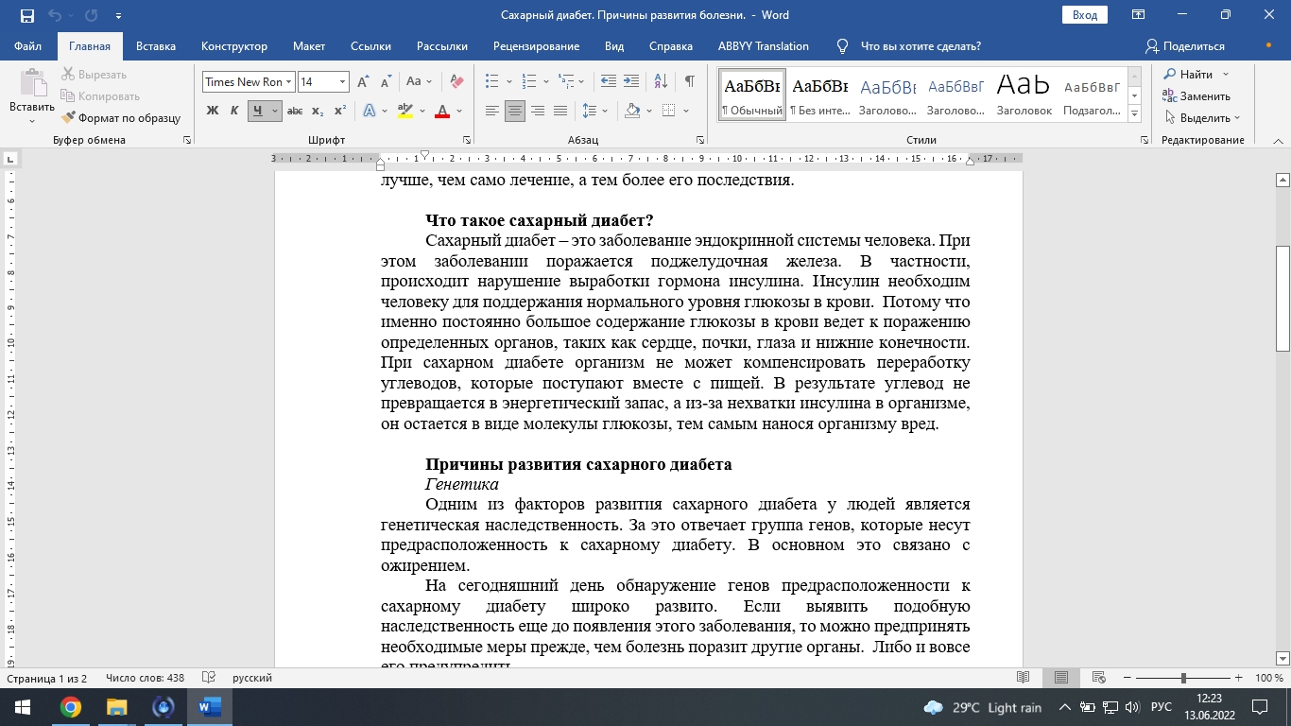Open the Вставка ribbon tab
The image size is (1291, 726).
coord(156,46)
